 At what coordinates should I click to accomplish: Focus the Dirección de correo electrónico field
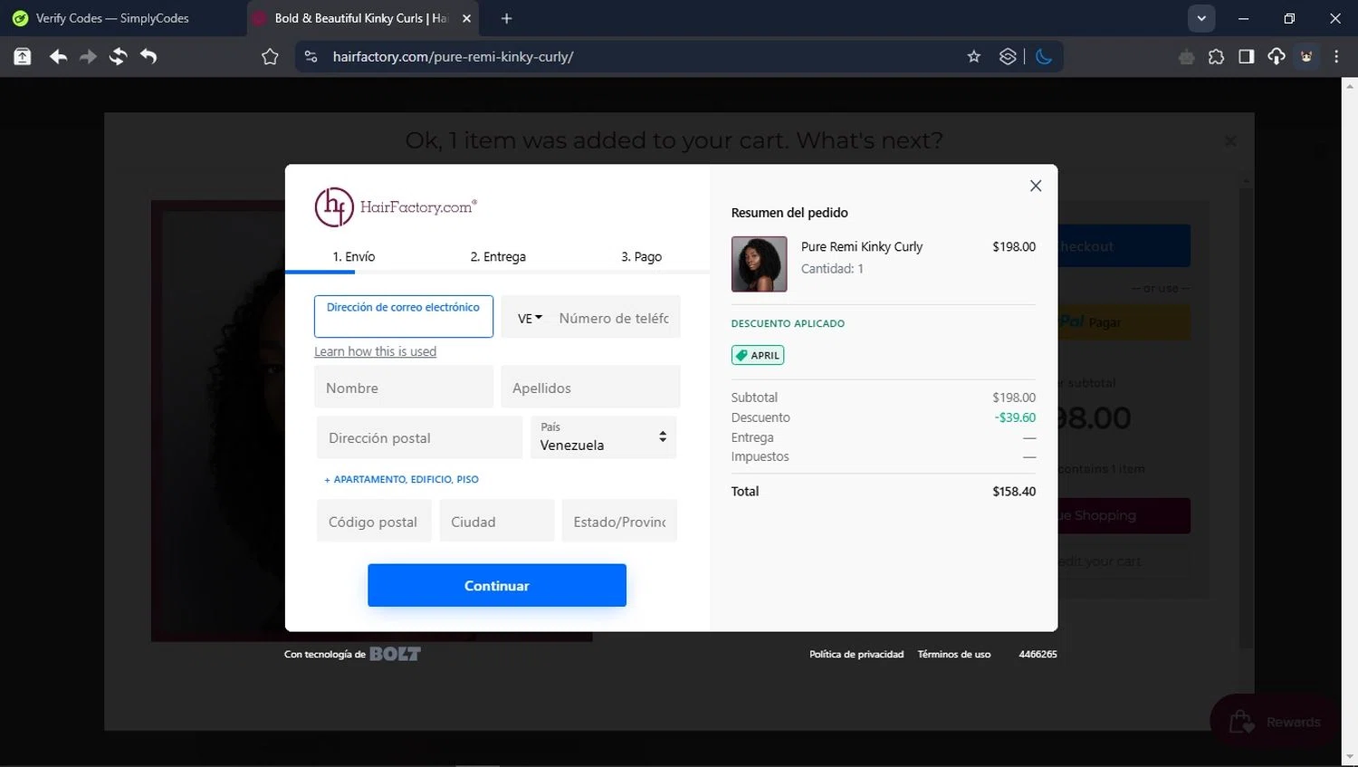[x=404, y=317]
